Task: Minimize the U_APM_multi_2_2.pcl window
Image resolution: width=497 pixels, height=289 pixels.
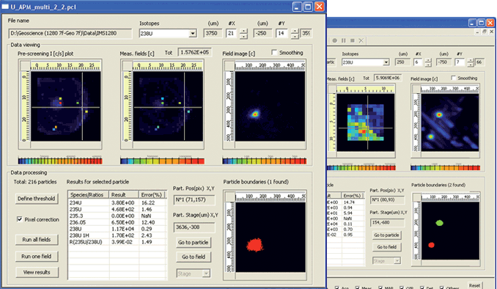Action: click(297, 7)
